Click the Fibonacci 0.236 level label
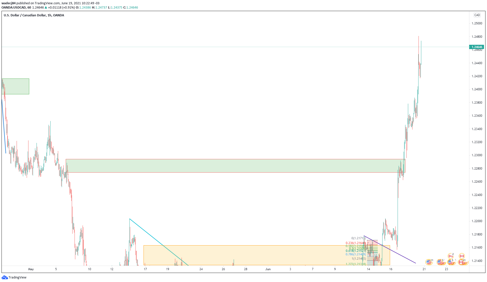Screen dimensions: 487x282 (x=356, y=243)
